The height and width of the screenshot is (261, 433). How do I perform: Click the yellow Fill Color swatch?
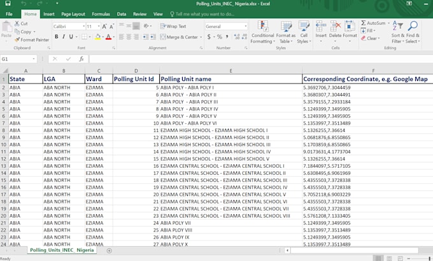[x=97, y=37]
